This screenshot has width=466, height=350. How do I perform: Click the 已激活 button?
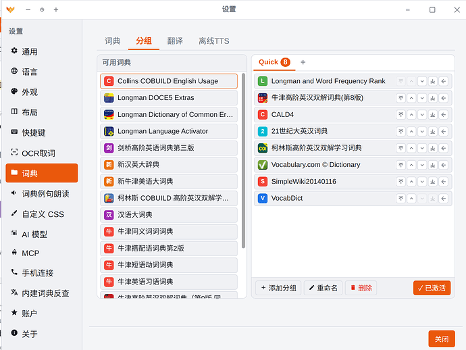pos(432,288)
